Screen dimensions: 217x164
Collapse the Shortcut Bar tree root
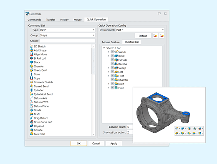coord(104,48)
